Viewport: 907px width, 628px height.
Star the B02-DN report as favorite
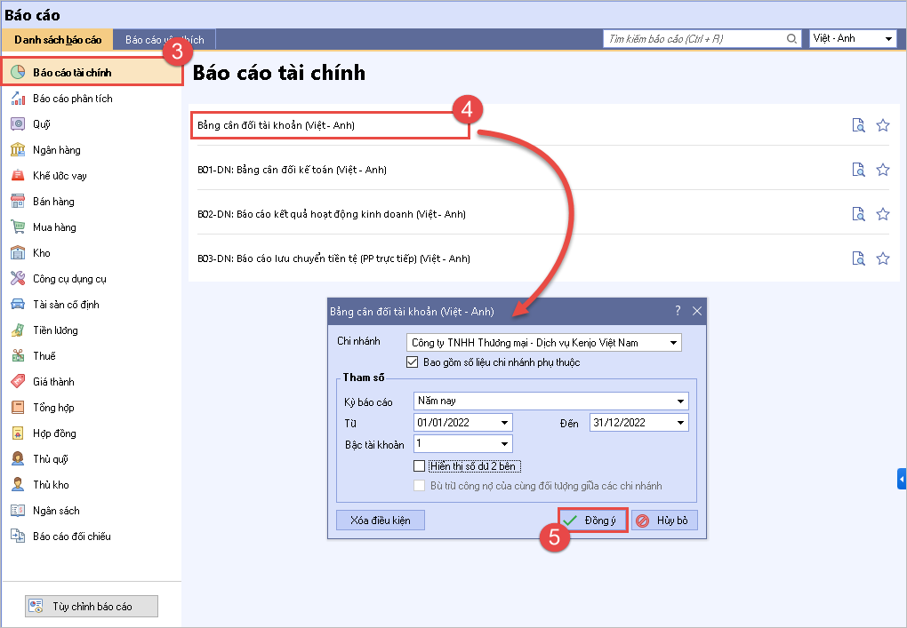point(883,214)
